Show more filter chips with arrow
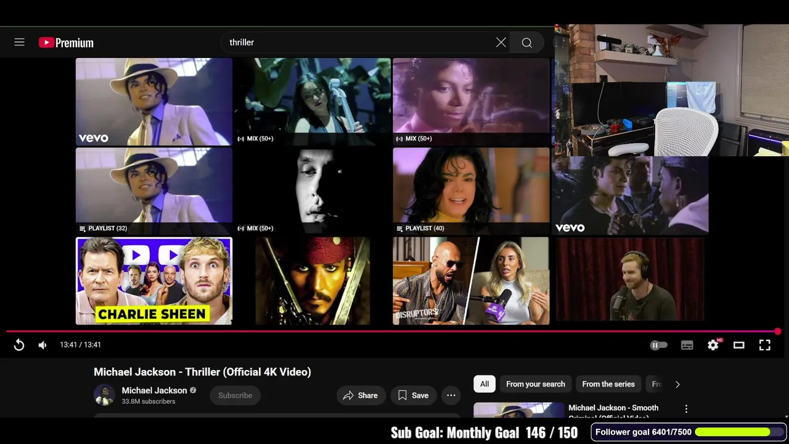 pos(677,384)
